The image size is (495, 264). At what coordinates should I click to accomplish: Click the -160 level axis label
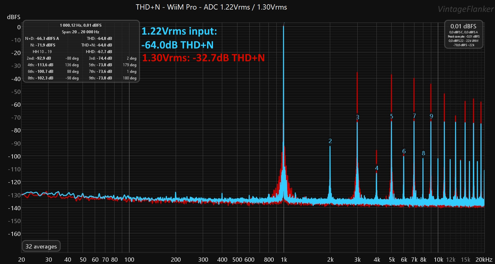[x=15, y=234]
